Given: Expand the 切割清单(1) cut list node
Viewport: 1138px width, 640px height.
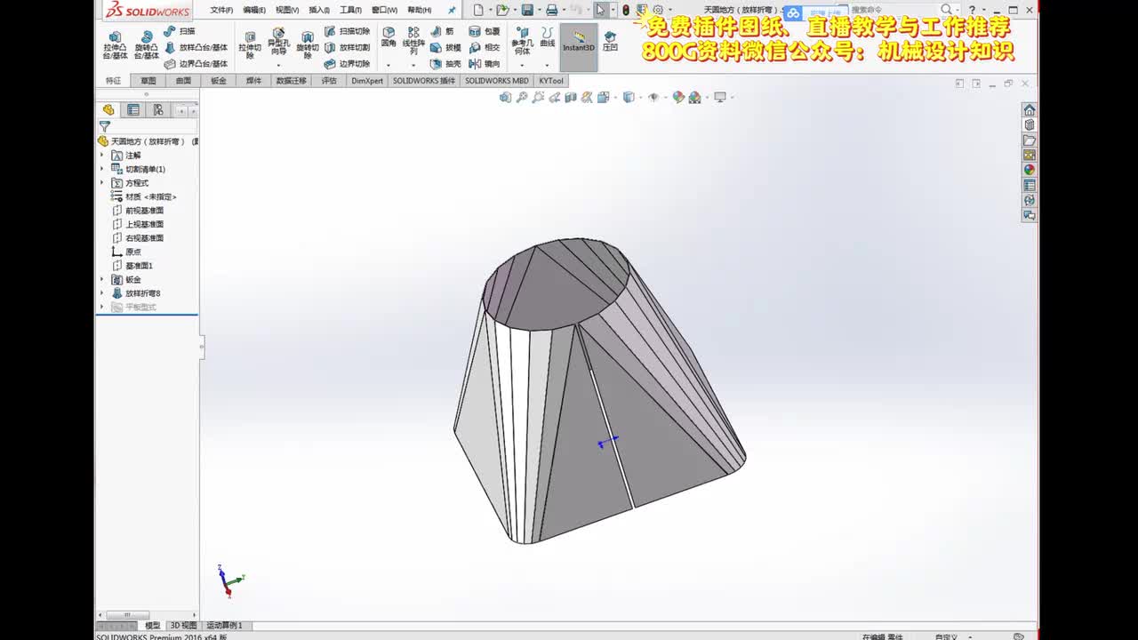Looking at the screenshot, I should [x=101, y=169].
